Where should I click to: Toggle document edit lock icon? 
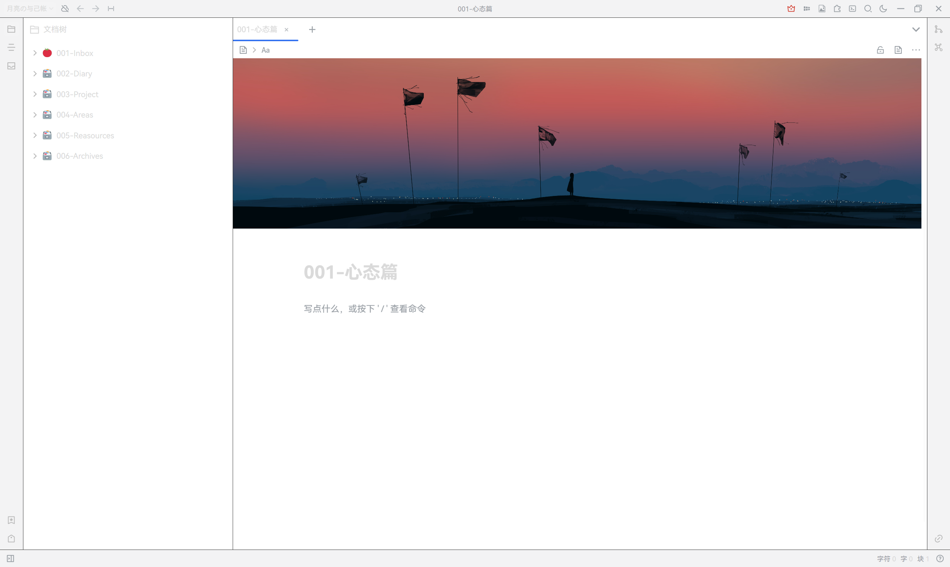click(x=880, y=50)
